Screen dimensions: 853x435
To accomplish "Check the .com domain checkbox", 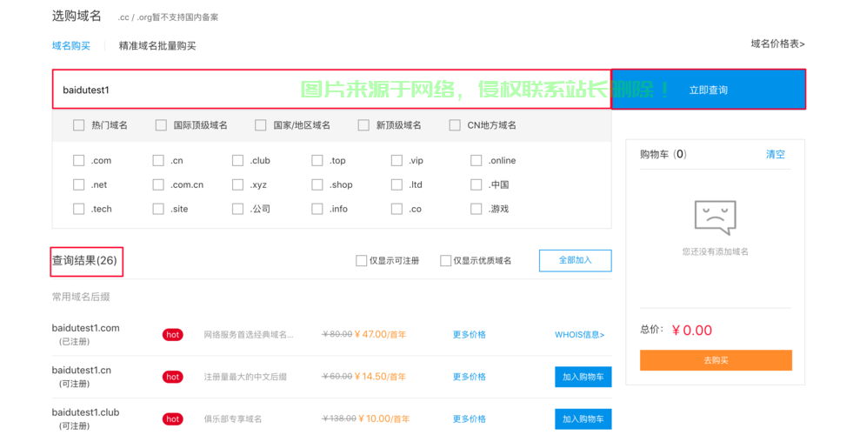I will (x=79, y=161).
